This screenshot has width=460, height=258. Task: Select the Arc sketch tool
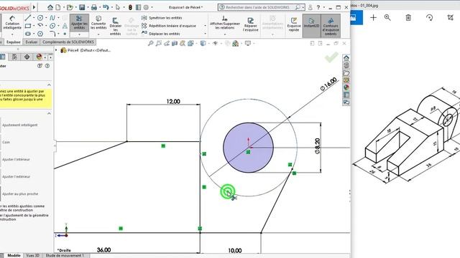[x=40, y=26]
